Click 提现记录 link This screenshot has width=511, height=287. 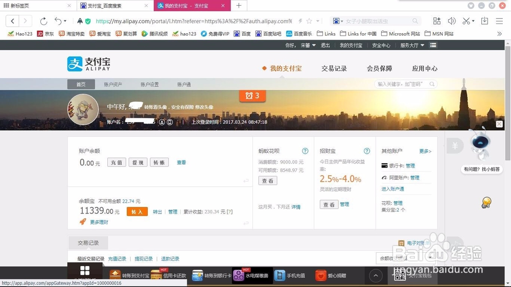coord(144,259)
